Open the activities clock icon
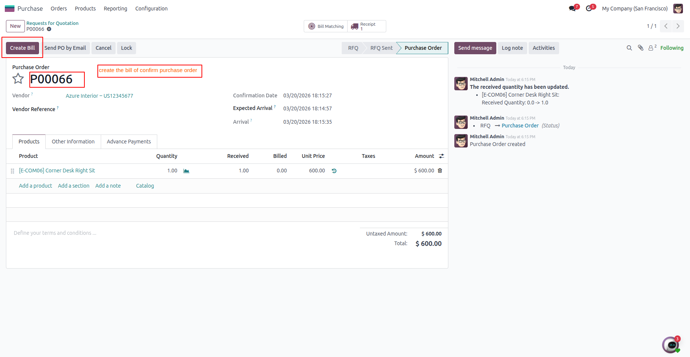 (589, 9)
